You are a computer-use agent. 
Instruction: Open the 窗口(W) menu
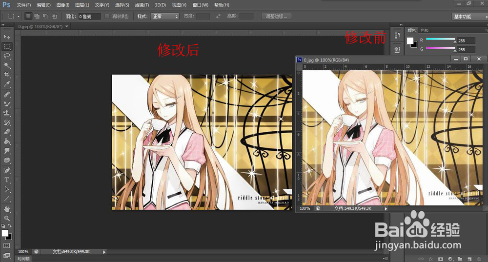point(201,5)
